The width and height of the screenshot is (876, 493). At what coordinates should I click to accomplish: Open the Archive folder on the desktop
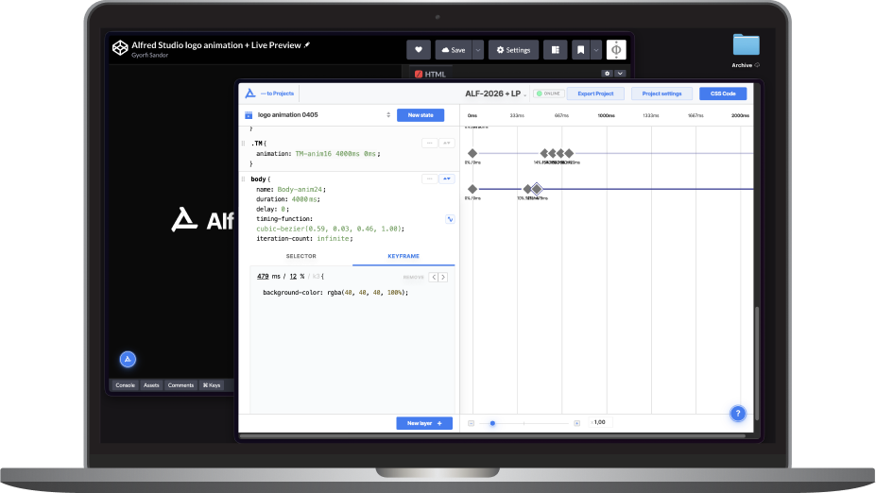point(746,45)
